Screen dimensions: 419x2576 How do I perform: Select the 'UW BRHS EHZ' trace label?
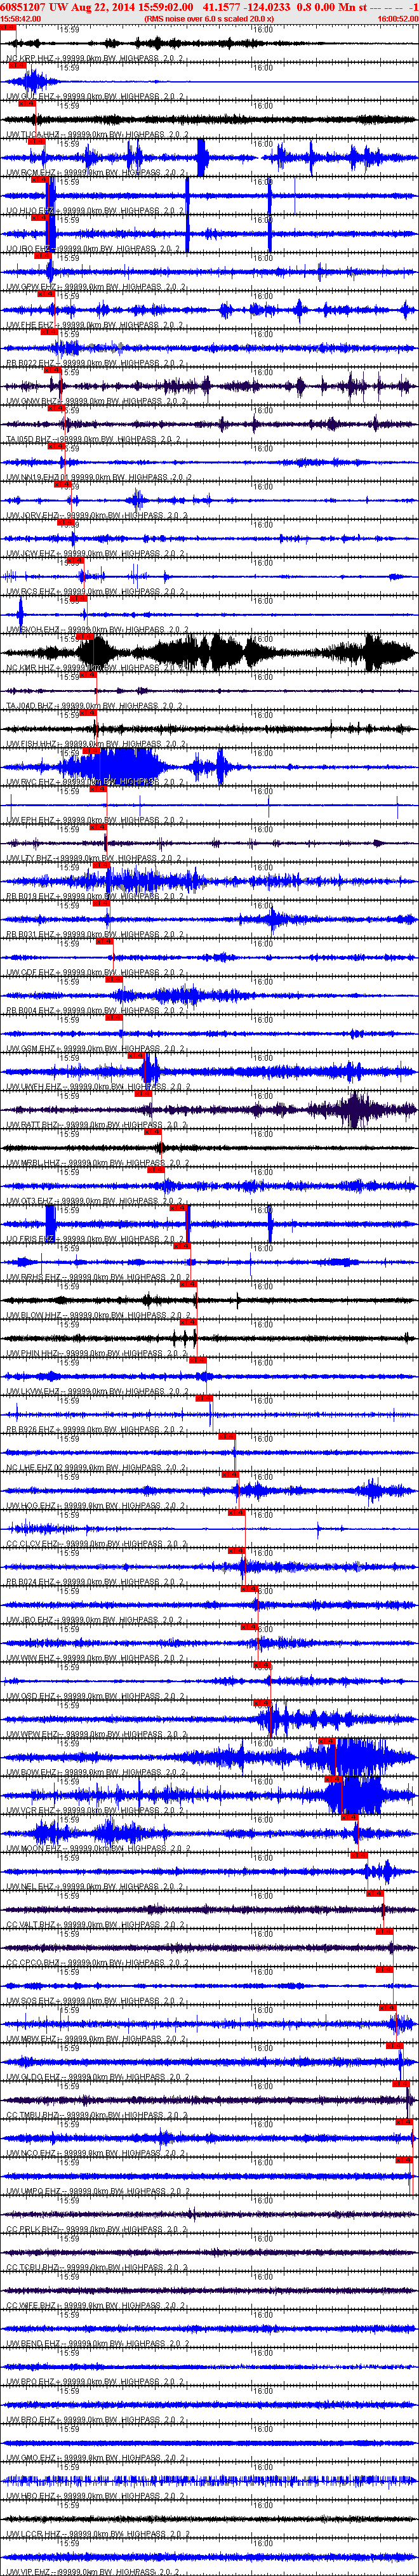tap(33, 1276)
